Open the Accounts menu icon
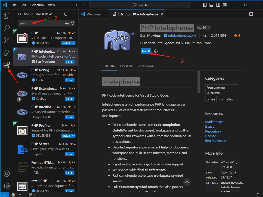Screen dimensions: 263x197 point(7,174)
